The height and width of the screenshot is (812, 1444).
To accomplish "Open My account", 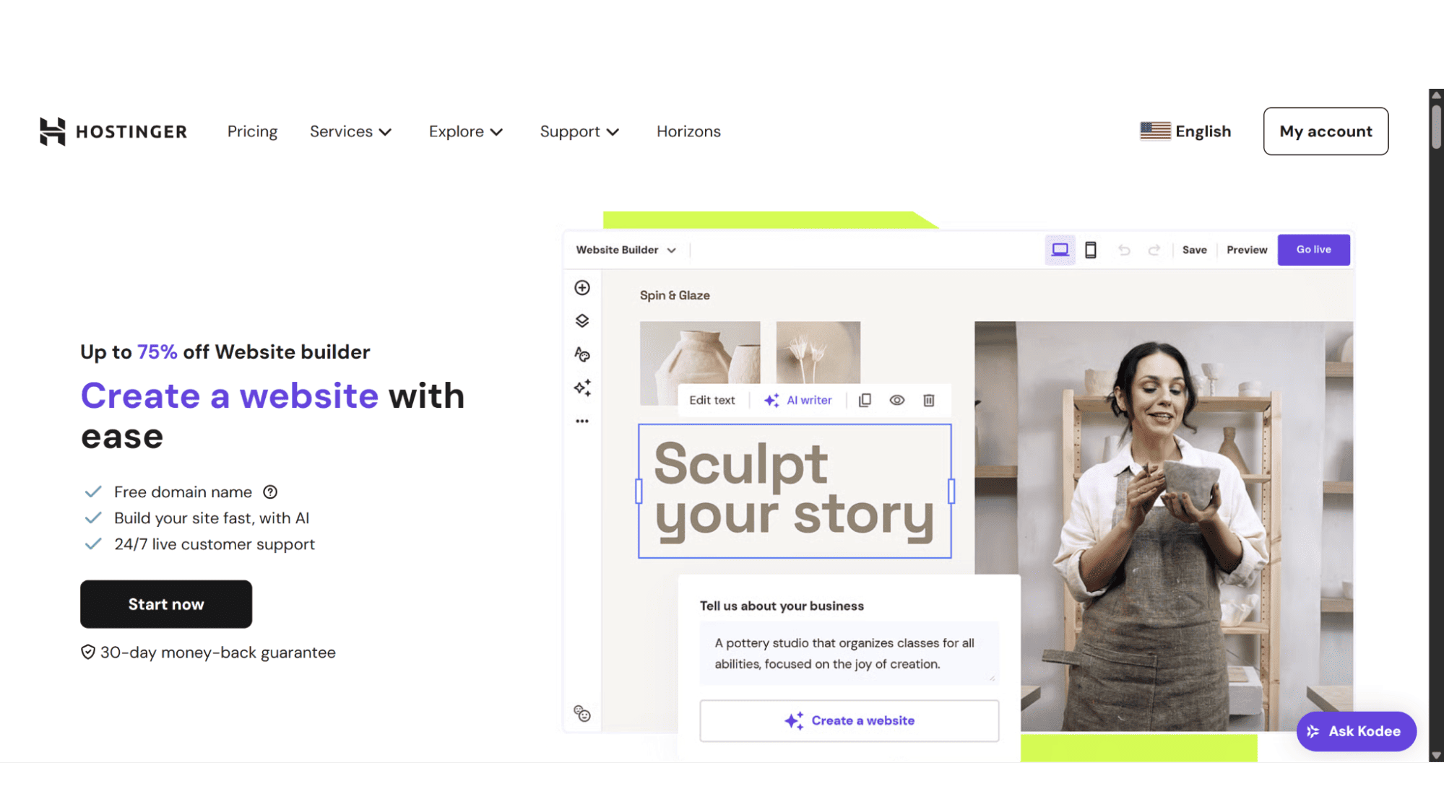I will pyautogui.click(x=1326, y=131).
